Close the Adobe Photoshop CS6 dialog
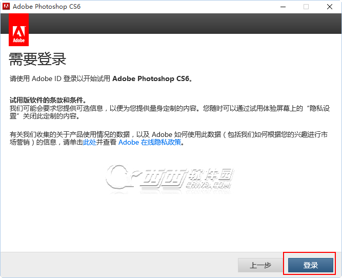Viewport: 342px width, 278px height. (x=330, y=7)
